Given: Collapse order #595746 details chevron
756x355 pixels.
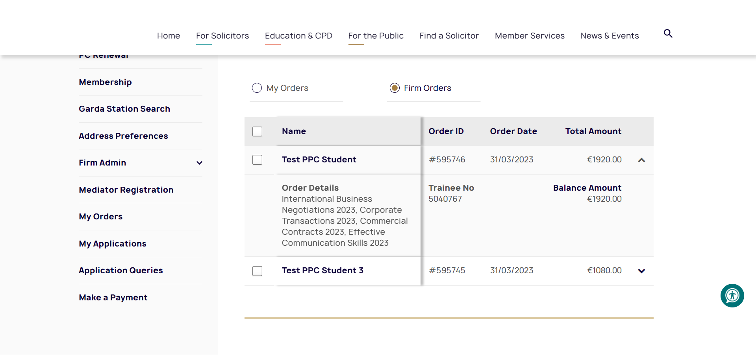Looking at the screenshot, I should [641, 160].
